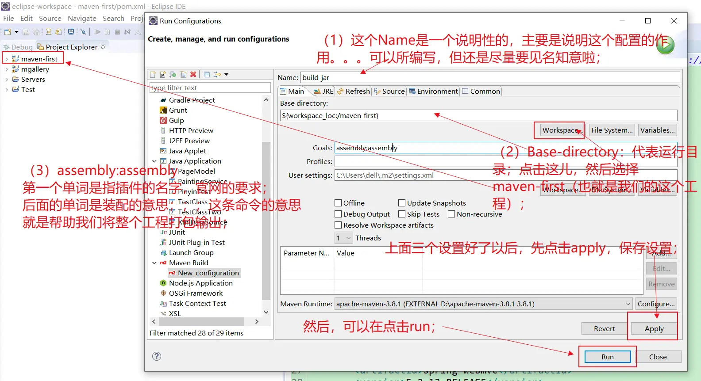The height and width of the screenshot is (381, 701).
Task: Switch to the Main tab
Action: (x=292, y=91)
